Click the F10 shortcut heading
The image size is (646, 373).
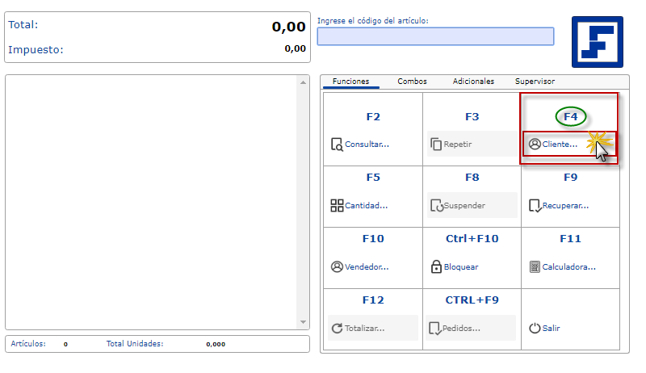373,239
